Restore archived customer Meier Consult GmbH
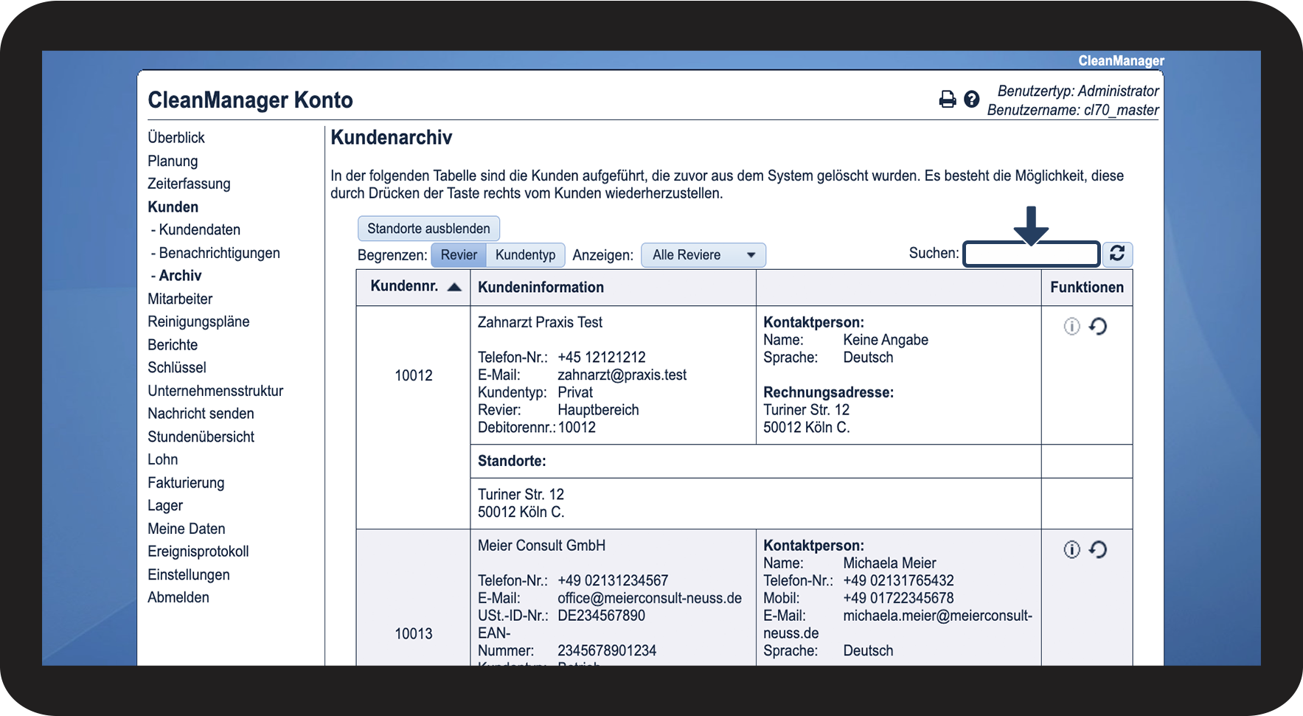The width and height of the screenshot is (1303, 716). point(1098,549)
